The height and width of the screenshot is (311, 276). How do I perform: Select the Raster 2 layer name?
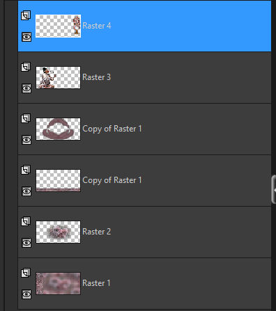(96, 232)
